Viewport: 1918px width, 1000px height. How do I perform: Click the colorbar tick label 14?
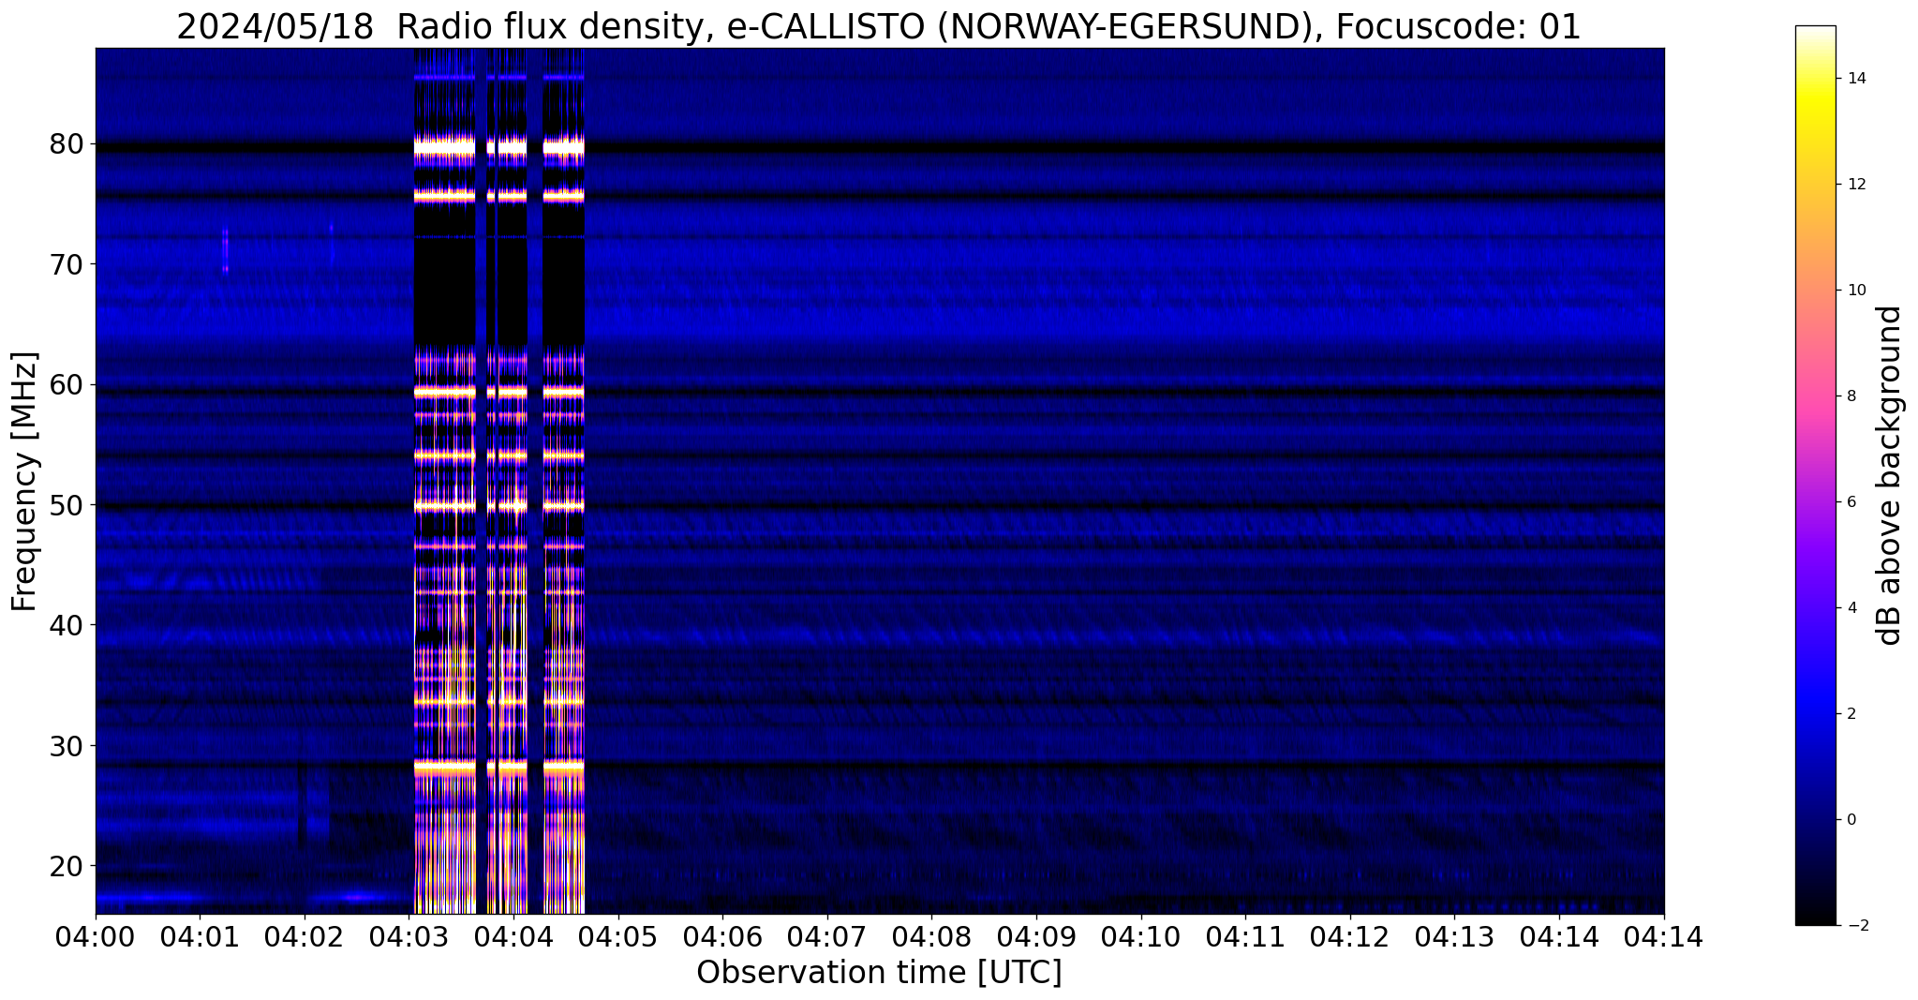tap(1855, 78)
